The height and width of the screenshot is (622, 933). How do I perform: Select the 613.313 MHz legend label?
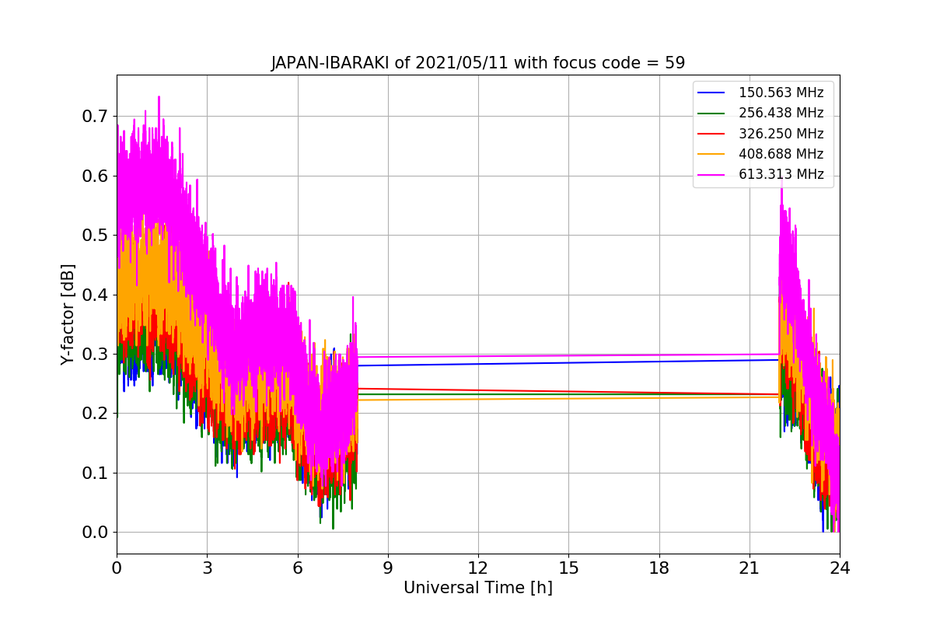click(781, 174)
